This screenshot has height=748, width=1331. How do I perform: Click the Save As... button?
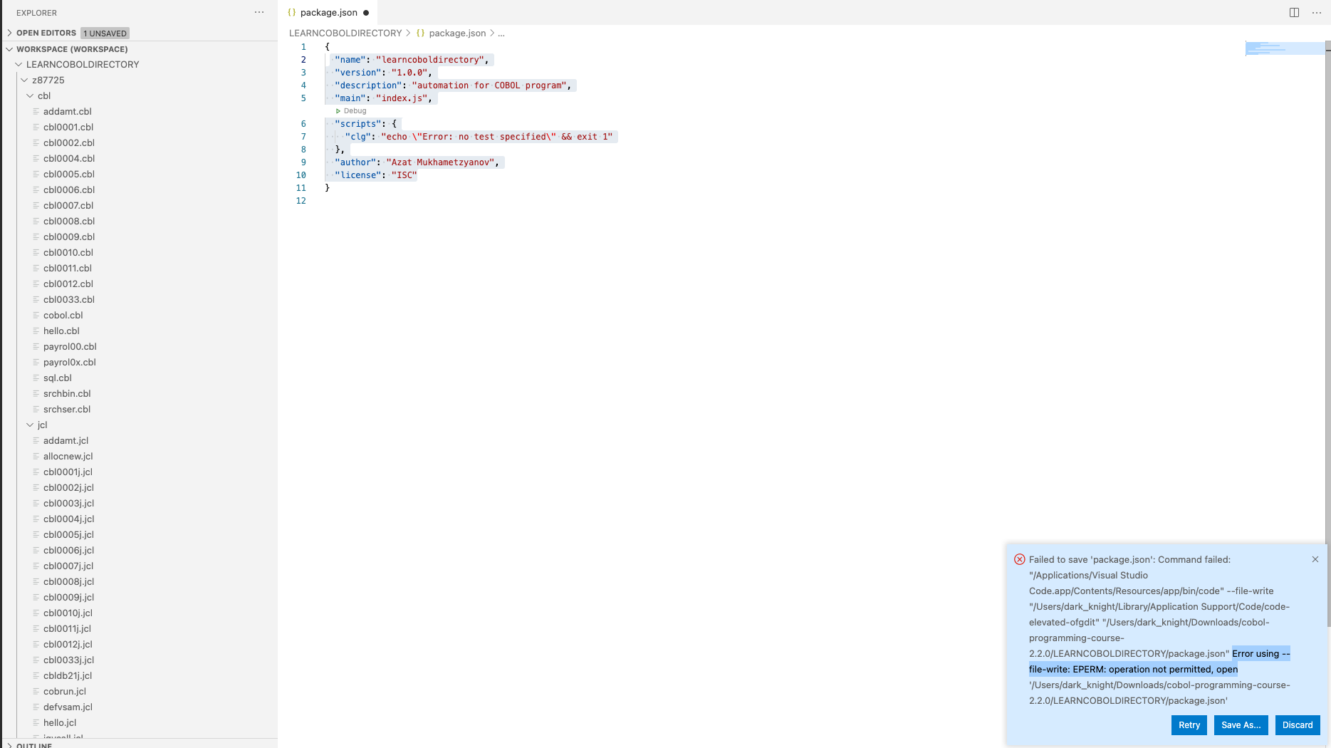tap(1241, 725)
